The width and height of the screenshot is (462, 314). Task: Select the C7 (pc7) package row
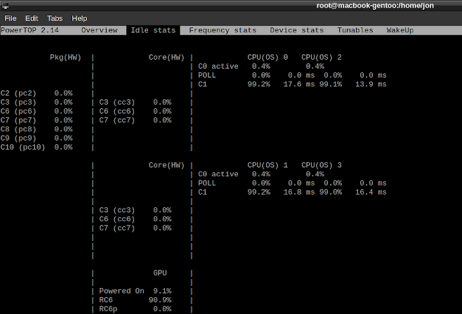[x=37, y=120]
